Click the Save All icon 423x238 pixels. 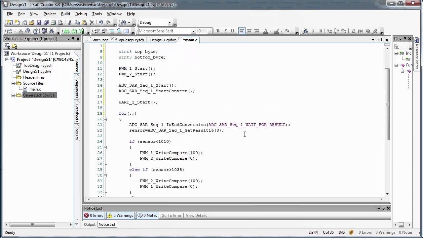click(46, 22)
